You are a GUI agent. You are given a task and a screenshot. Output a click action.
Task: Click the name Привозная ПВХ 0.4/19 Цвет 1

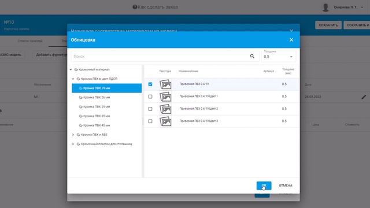pos(198,96)
